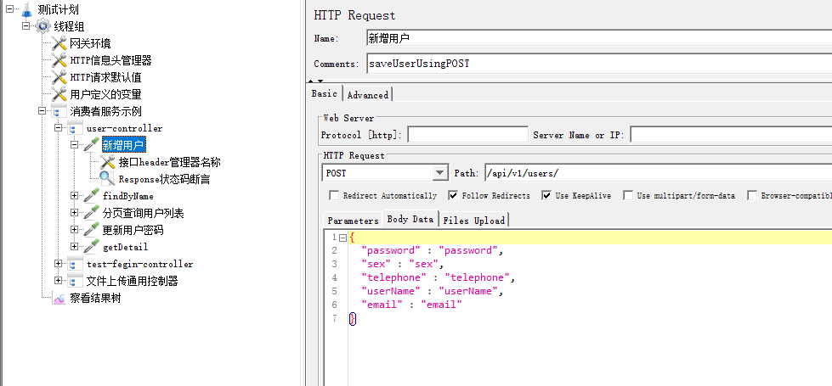The image size is (832, 386).
Task: Toggle the Redirect Automatically checkbox
Action: click(334, 195)
